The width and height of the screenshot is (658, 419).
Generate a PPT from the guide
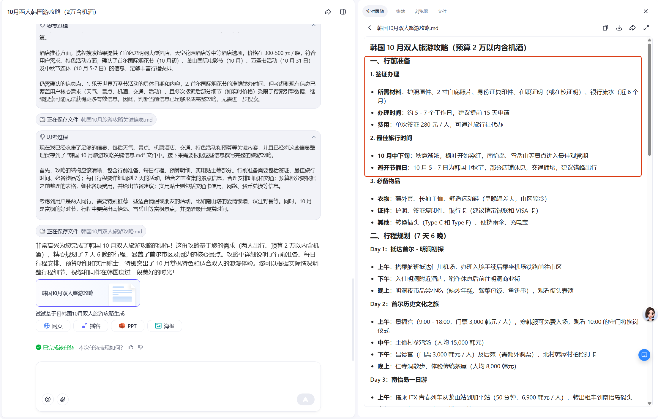coord(128,326)
